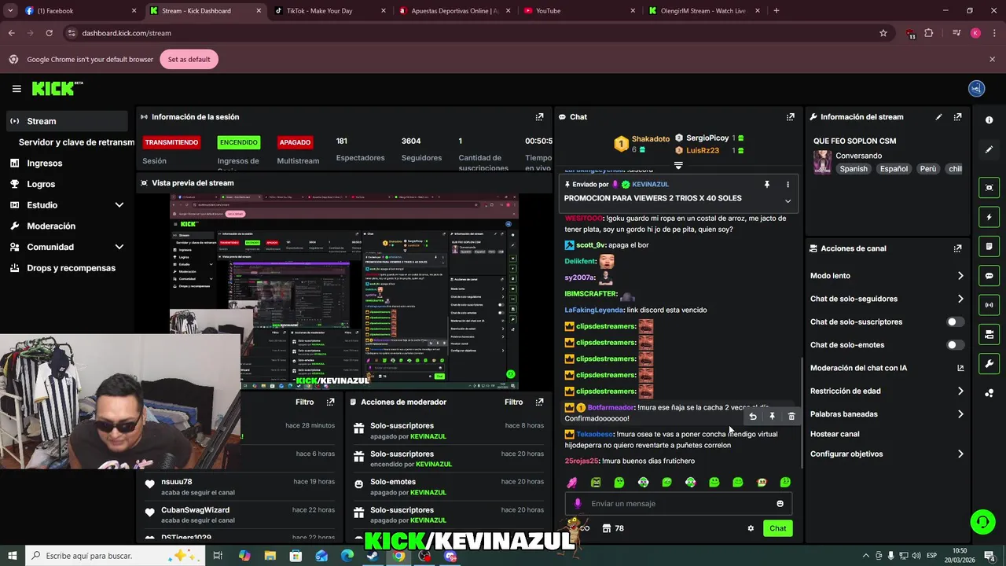
Task: Open Chat de solo-seguidores options
Action: tap(887, 299)
